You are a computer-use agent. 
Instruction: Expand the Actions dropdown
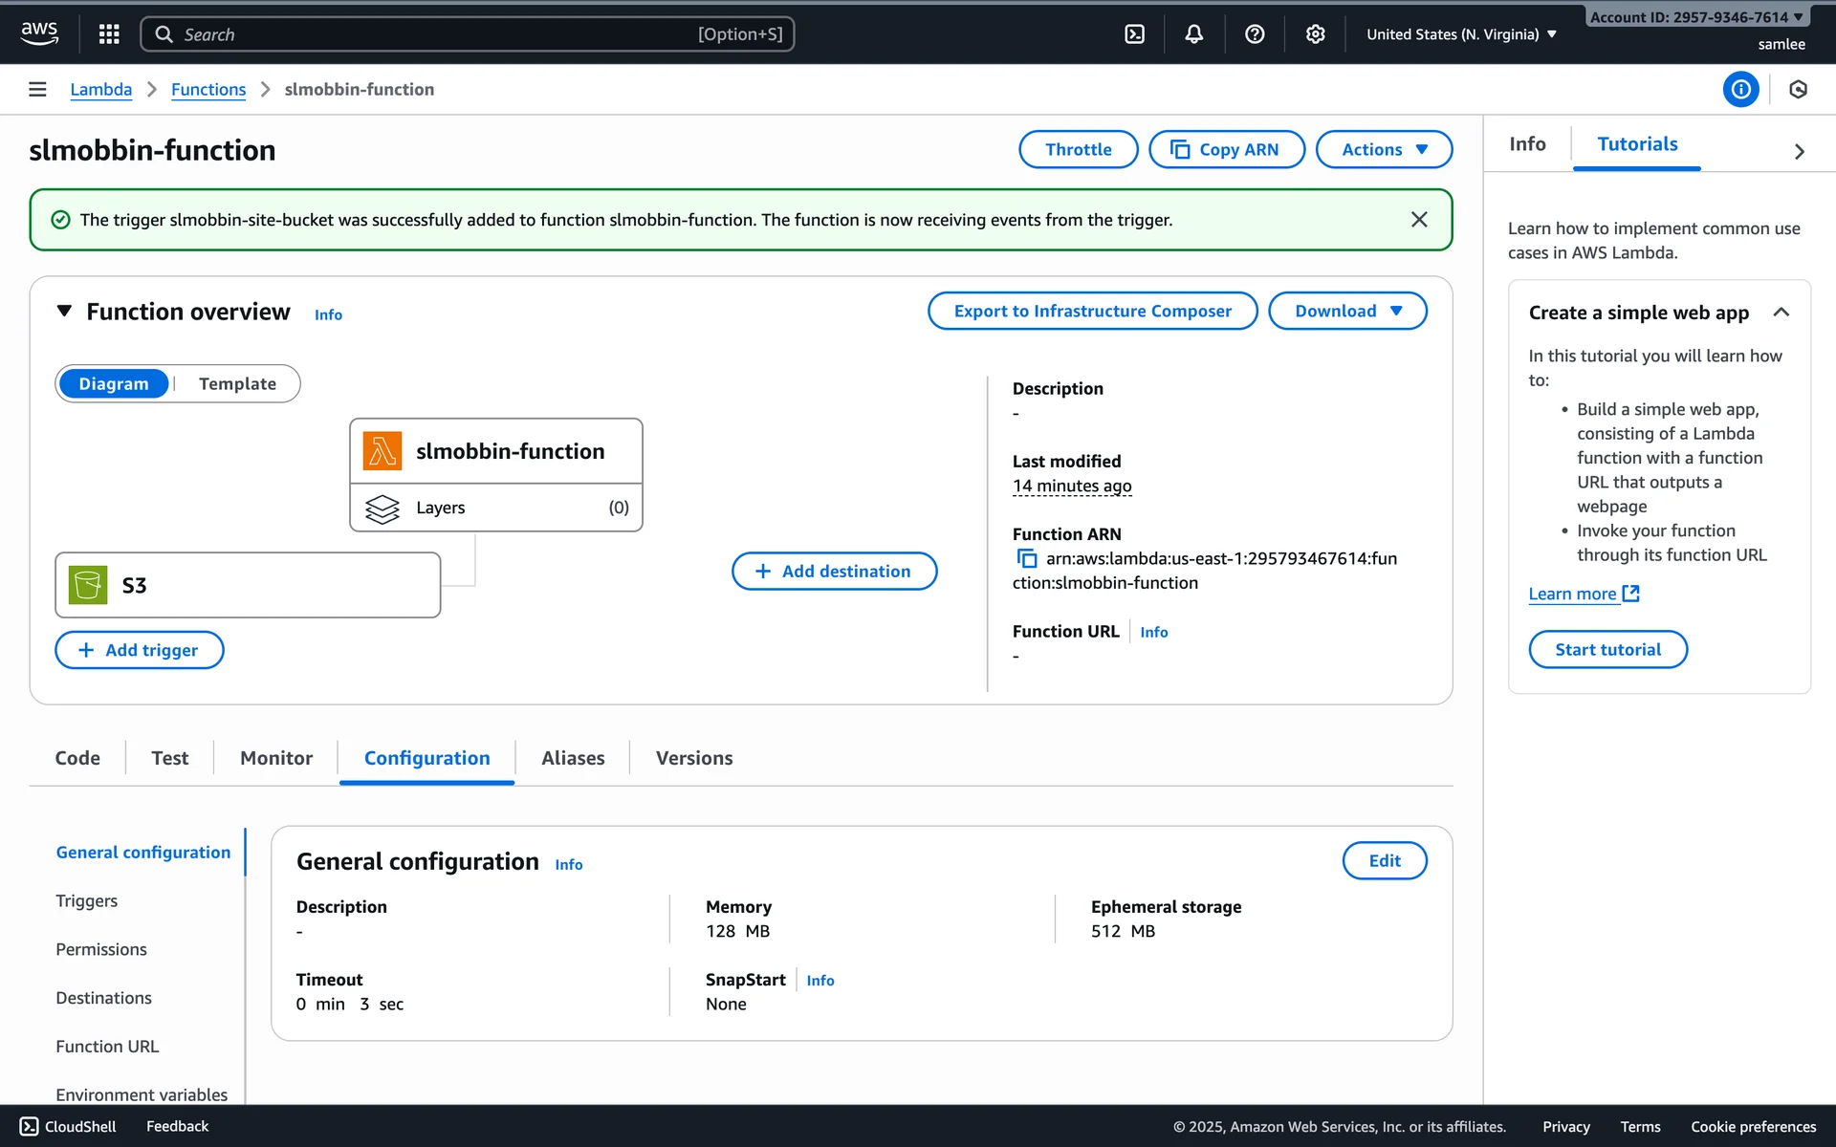pyautogui.click(x=1384, y=149)
